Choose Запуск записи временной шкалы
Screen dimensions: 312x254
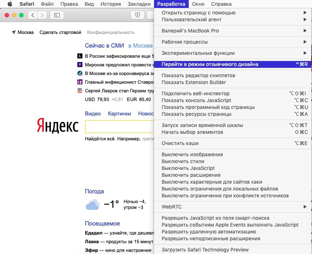point(232,125)
